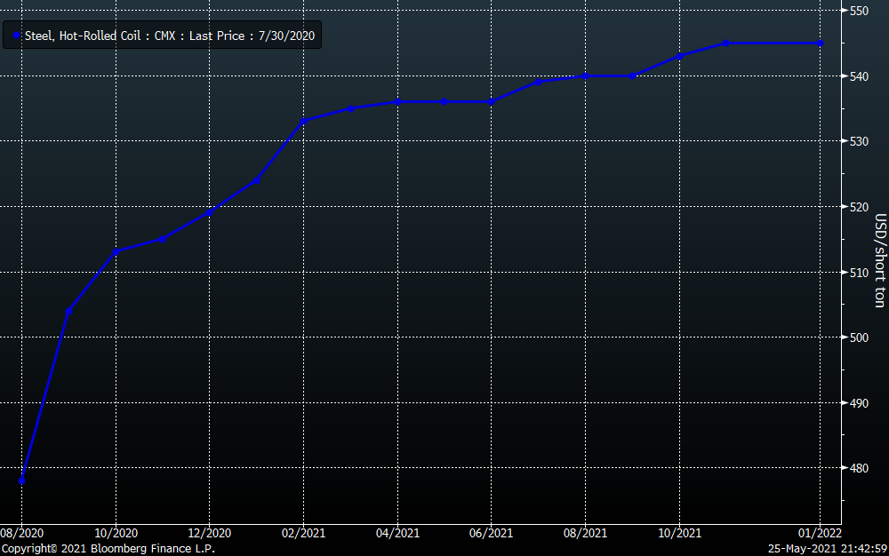This screenshot has height=556, width=889.
Task: Select the final data point at 01/2022
Action: (820, 43)
